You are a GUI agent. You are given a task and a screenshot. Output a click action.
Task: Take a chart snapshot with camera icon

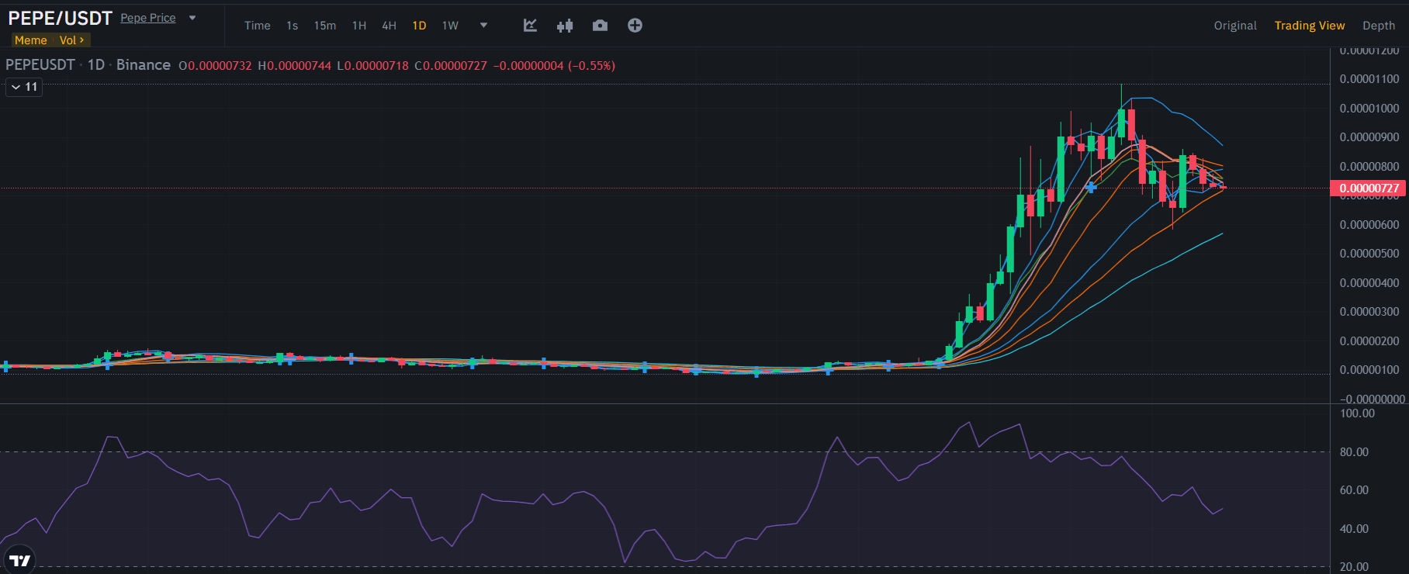point(600,26)
